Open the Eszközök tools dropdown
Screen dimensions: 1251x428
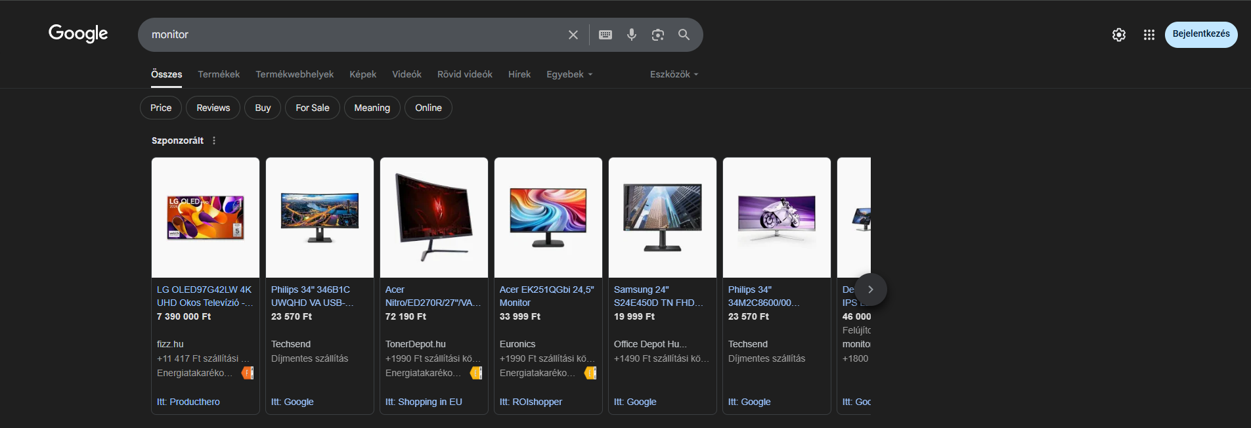point(674,74)
